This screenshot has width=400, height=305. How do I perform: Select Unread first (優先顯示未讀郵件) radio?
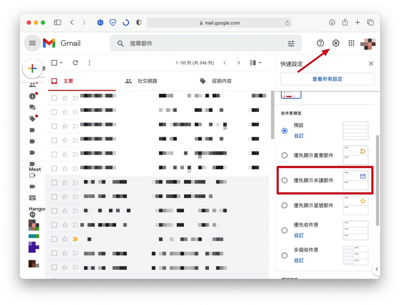tap(284, 180)
